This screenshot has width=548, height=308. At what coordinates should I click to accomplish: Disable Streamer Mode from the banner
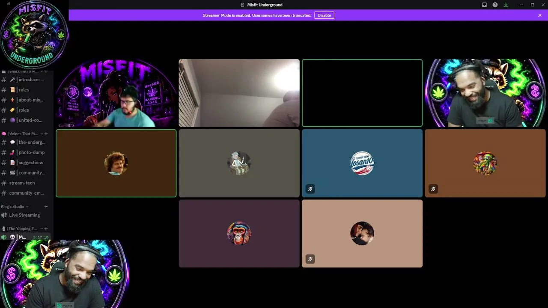(x=324, y=15)
